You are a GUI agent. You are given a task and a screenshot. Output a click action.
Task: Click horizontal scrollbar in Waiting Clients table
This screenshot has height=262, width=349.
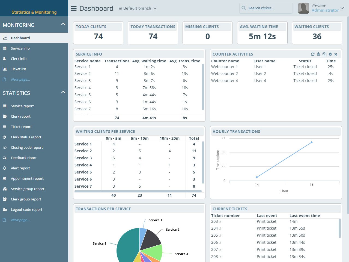click(138, 191)
